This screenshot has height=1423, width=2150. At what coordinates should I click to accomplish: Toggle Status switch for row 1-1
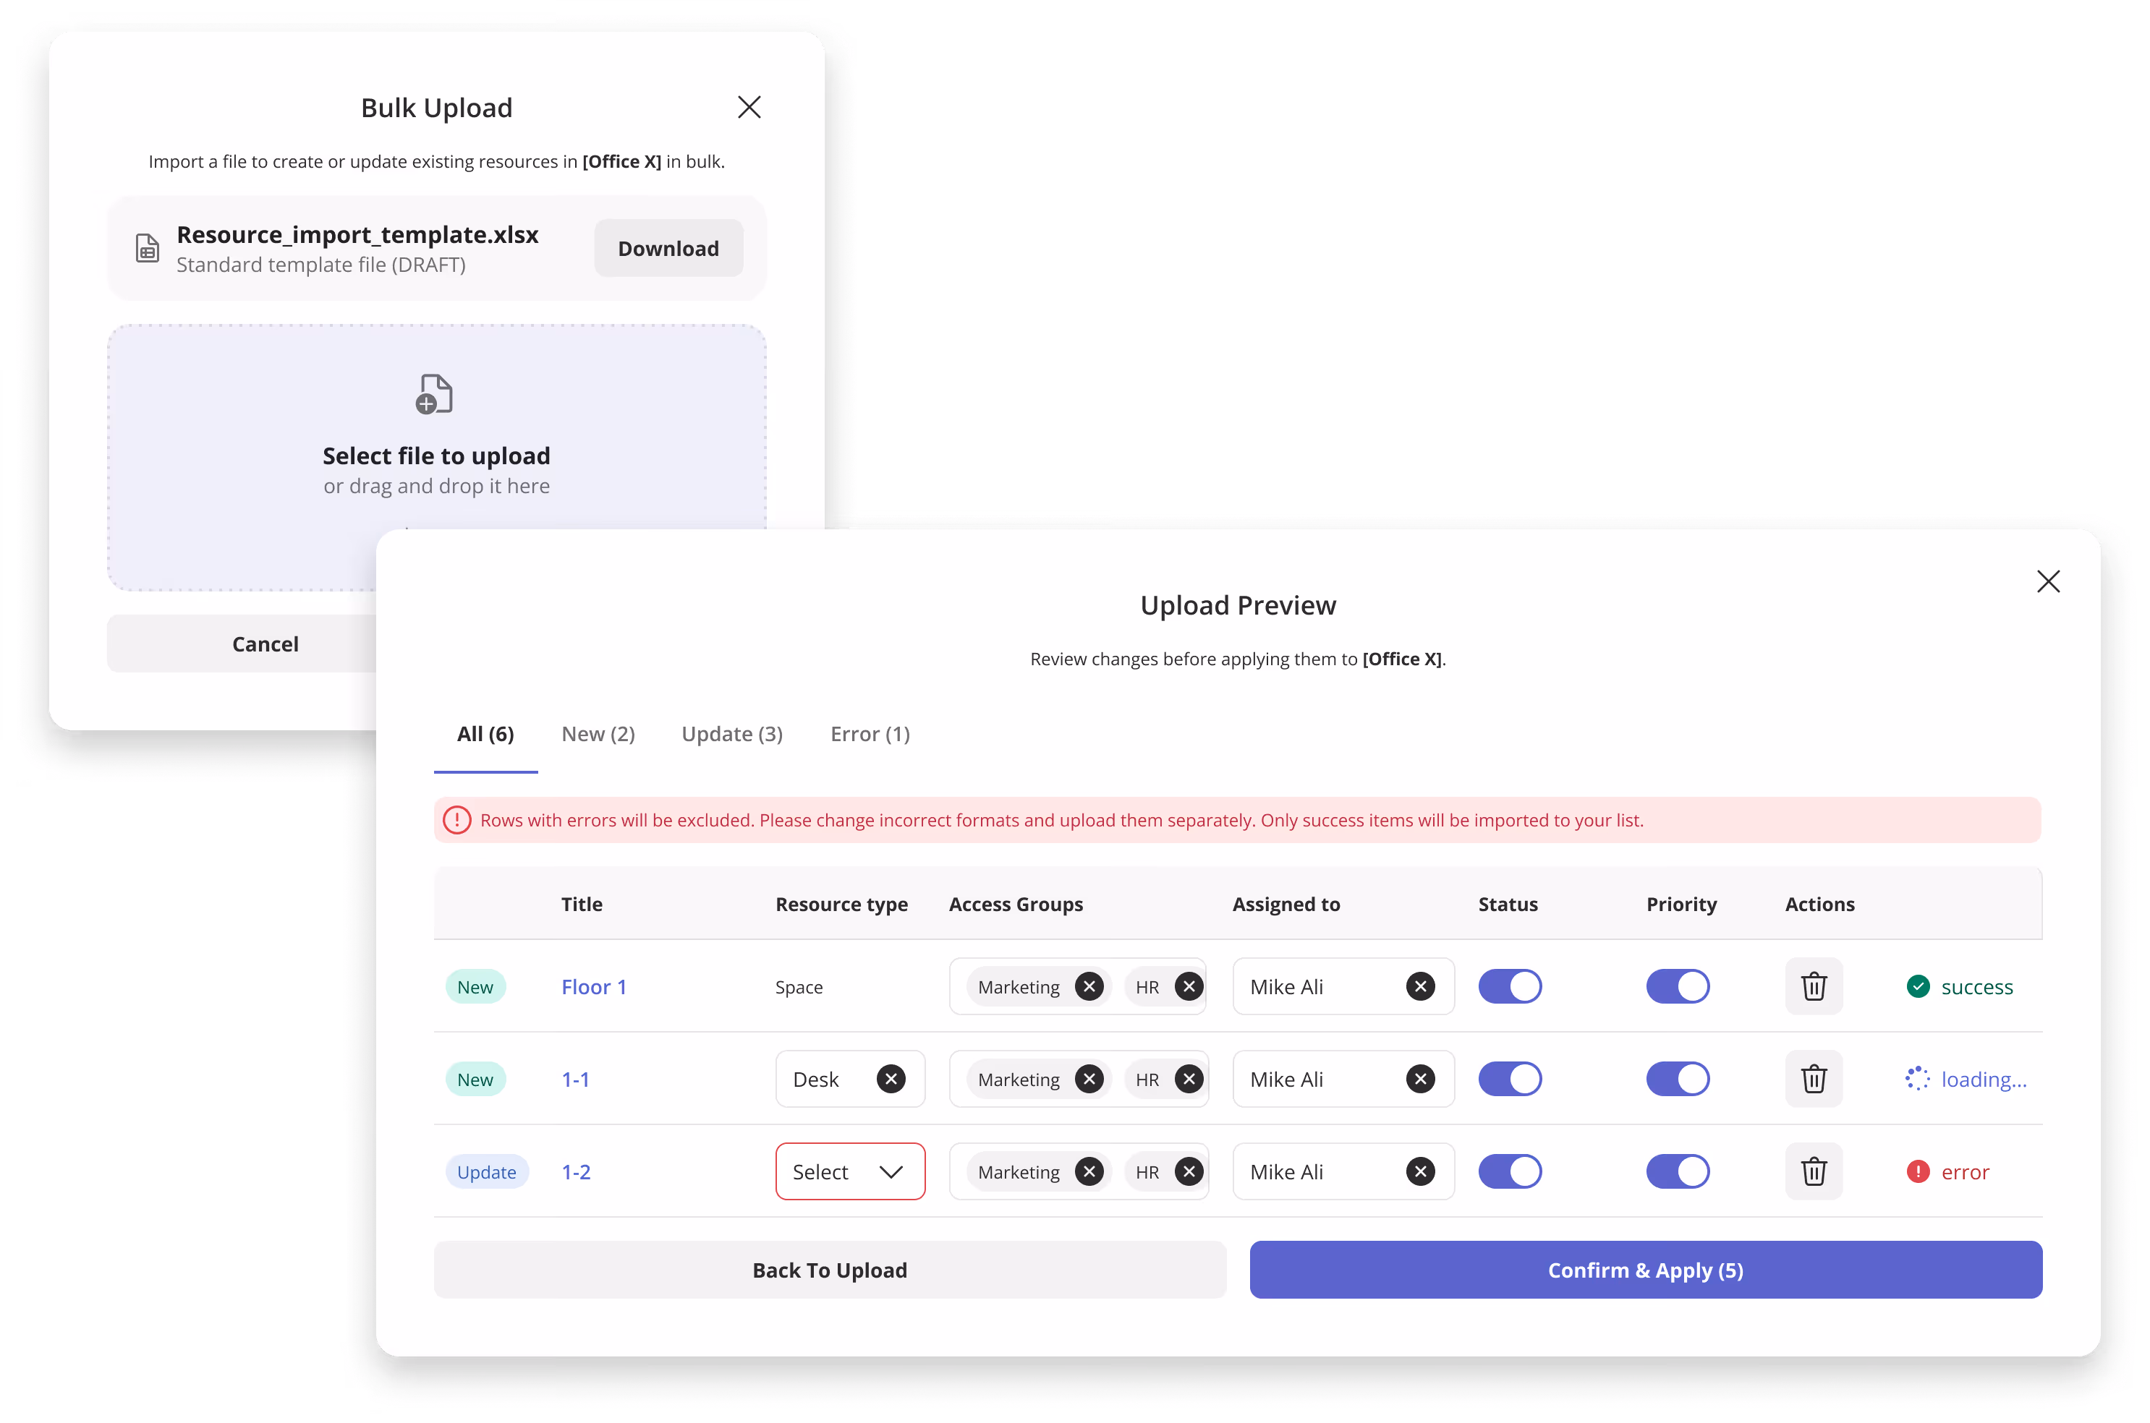[1509, 1079]
